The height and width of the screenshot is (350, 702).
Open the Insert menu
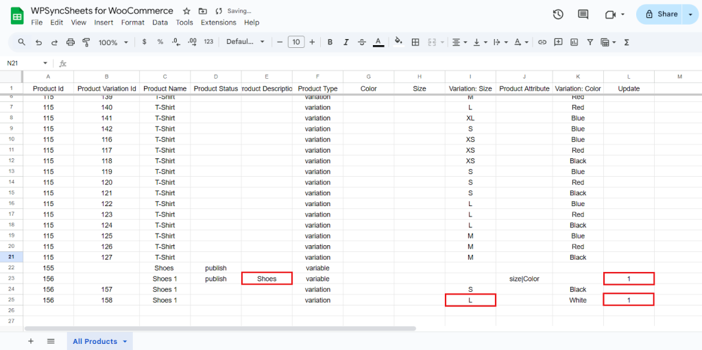[x=104, y=23]
